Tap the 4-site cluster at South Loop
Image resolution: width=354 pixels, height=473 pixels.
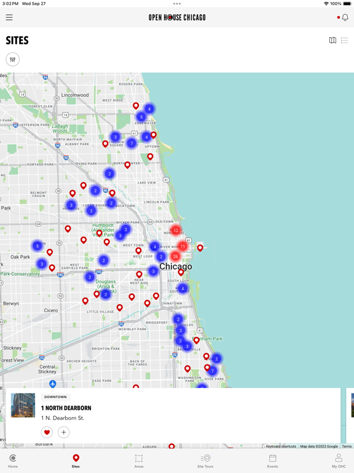[183, 288]
